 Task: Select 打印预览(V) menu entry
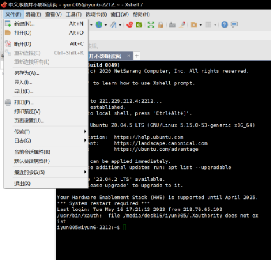[x=46, y=111]
